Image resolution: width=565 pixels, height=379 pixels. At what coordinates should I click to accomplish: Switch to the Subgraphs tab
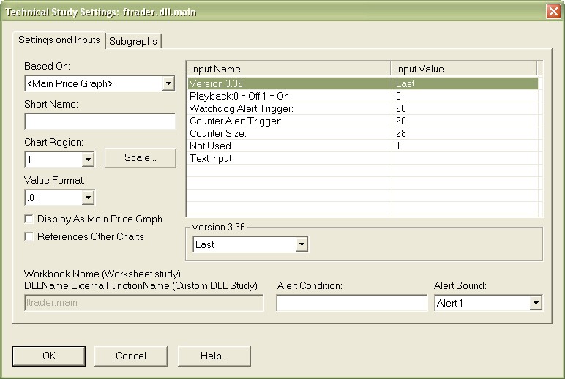pos(132,41)
